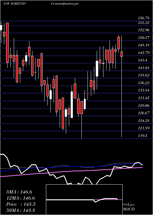Click the 141.01 price level label
153x215 pixels.
(144, 68)
